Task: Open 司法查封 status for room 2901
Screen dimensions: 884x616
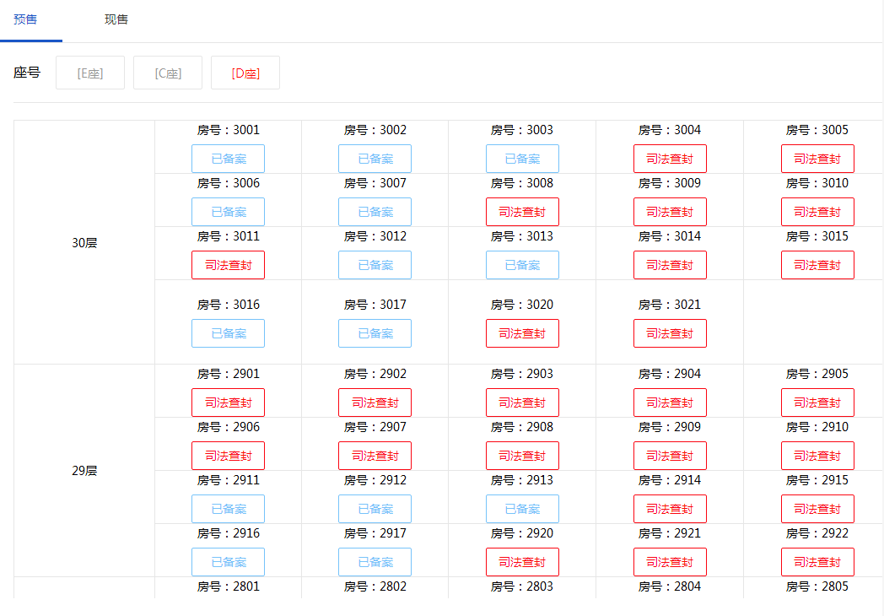Action: [x=228, y=403]
